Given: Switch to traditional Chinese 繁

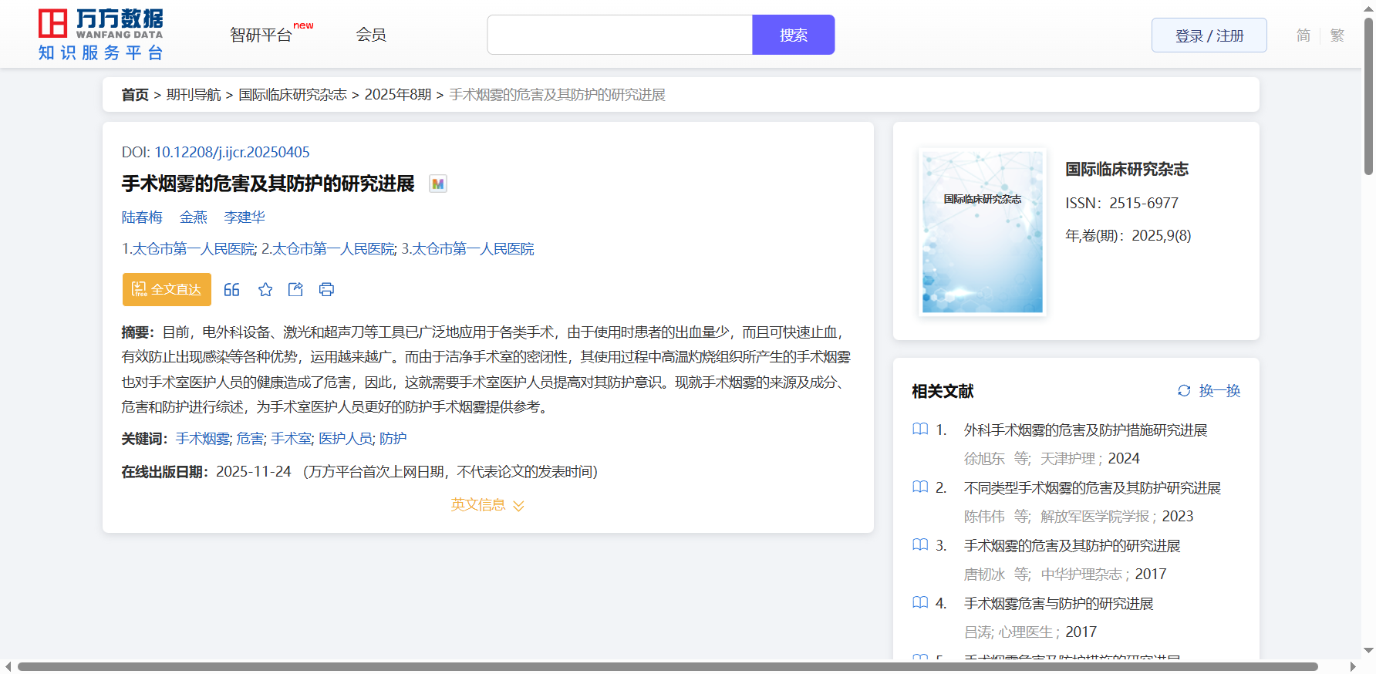Looking at the screenshot, I should pyautogui.click(x=1337, y=35).
